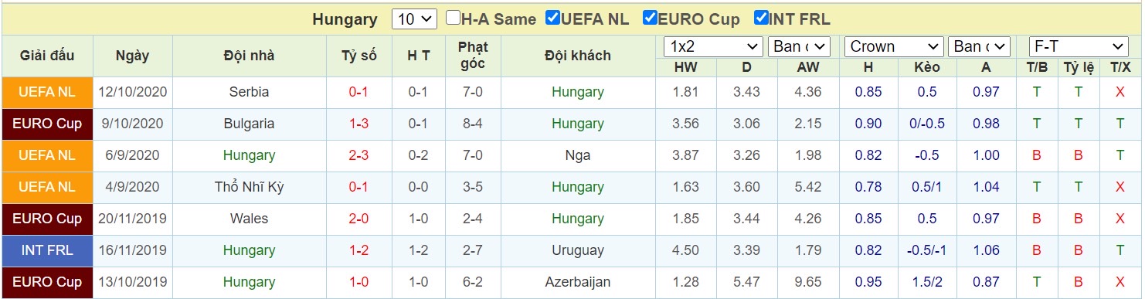The image size is (1145, 299).
Task: Click the UEFA NL badge for Serbia match
Action: point(47,92)
